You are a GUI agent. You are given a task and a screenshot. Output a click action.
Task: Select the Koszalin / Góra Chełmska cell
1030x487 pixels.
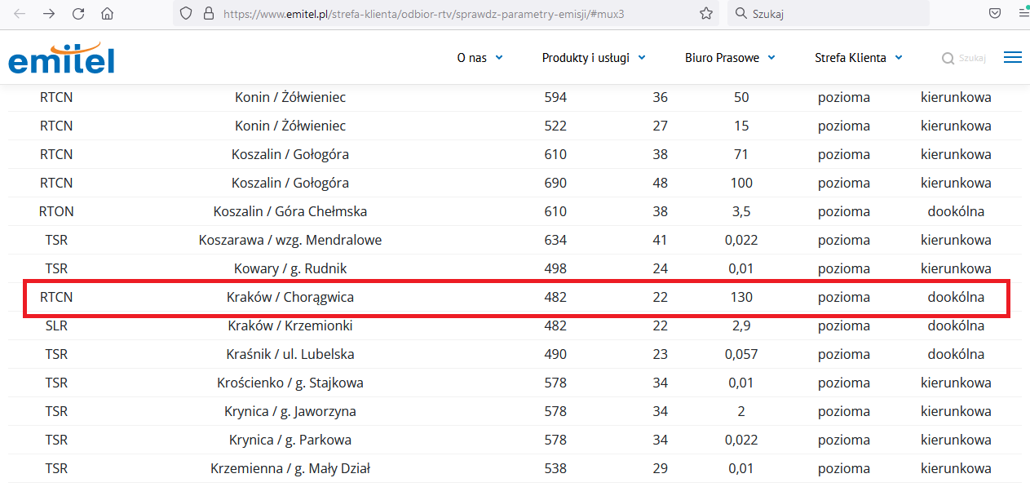tap(290, 212)
